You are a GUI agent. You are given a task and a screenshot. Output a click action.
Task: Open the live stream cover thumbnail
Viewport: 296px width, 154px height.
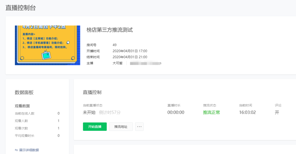(x=48, y=45)
